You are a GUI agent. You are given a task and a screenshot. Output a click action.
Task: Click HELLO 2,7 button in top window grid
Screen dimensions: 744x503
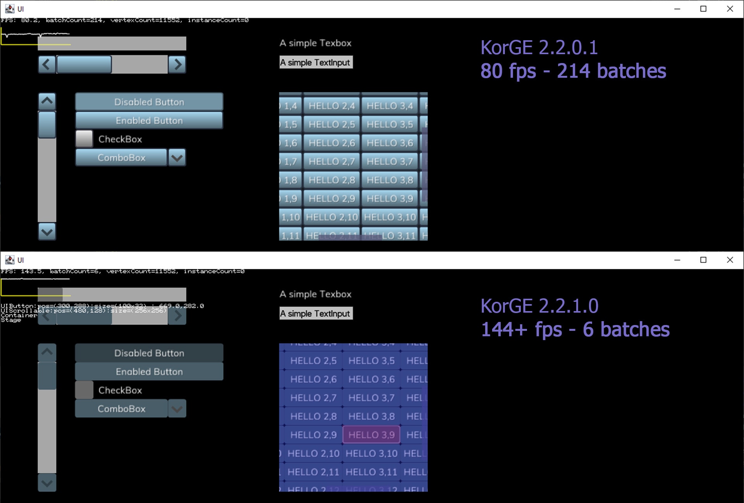pyautogui.click(x=332, y=161)
